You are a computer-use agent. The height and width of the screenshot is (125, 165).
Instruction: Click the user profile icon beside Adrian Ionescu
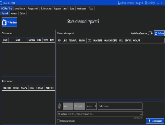(x=119, y=3)
